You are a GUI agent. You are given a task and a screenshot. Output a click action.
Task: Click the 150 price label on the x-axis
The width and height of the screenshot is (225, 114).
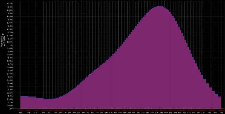28,113
